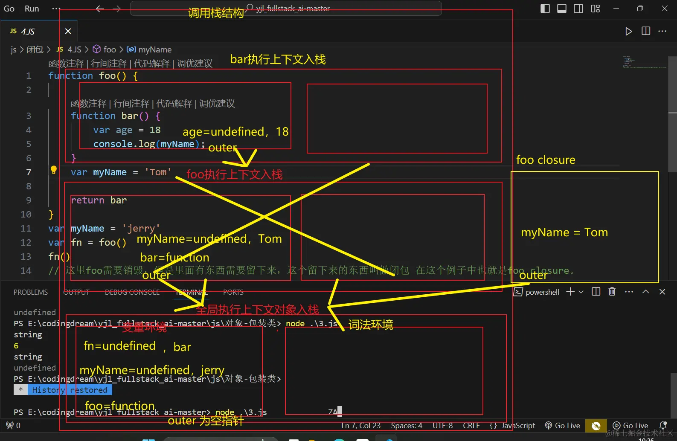Change encoding via UTF-8 status item
The image size is (677, 441).
tap(442, 426)
